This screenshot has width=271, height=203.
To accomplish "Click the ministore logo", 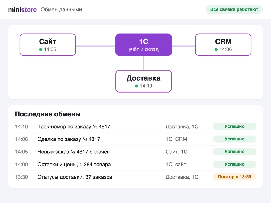I will coord(22,10).
